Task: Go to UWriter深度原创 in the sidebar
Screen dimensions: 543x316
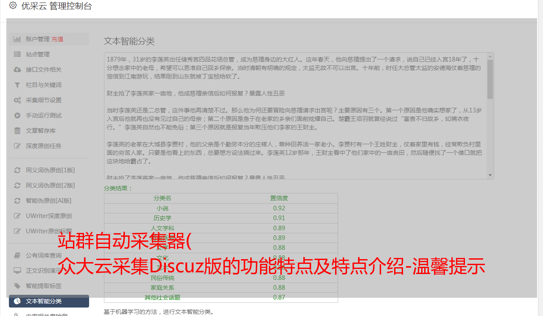Action: point(49,216)
